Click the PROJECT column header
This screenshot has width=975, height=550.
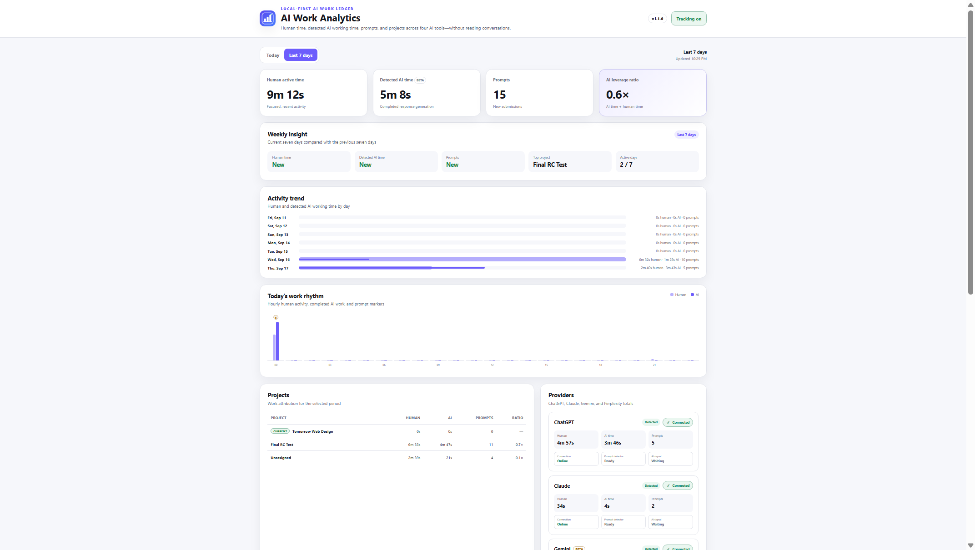coord(278,418)
